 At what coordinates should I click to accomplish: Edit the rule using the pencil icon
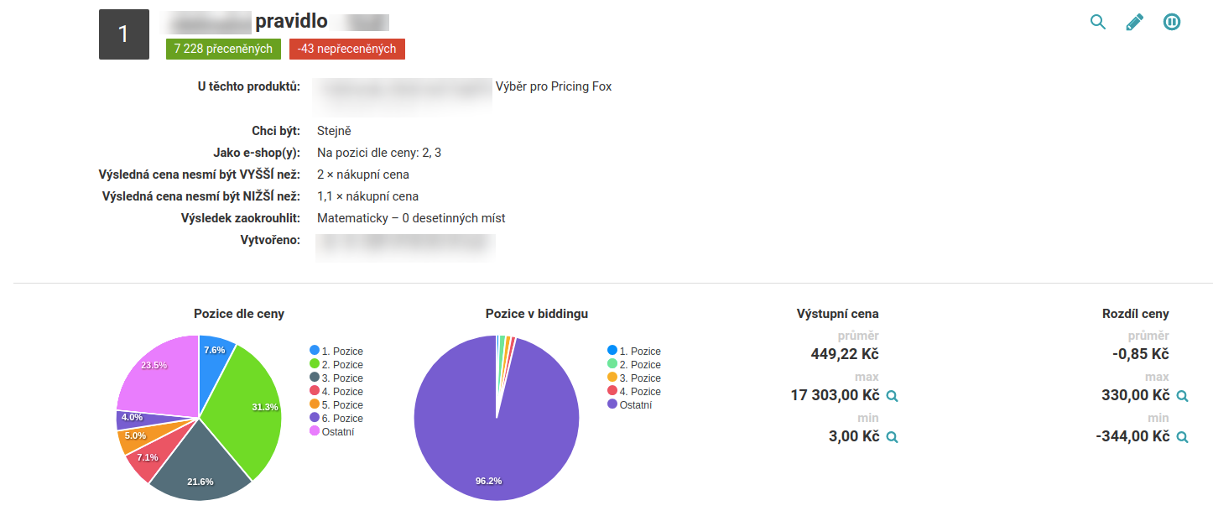[1134, 23]
